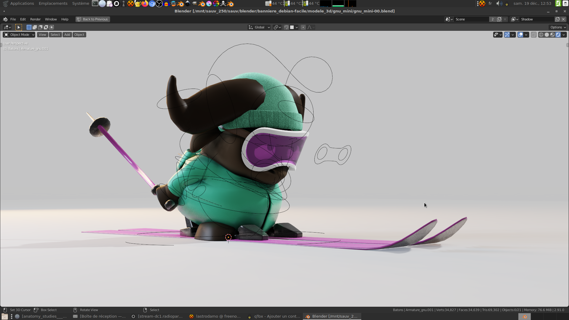Create a new scene copy icon

[x=499, y=19]
